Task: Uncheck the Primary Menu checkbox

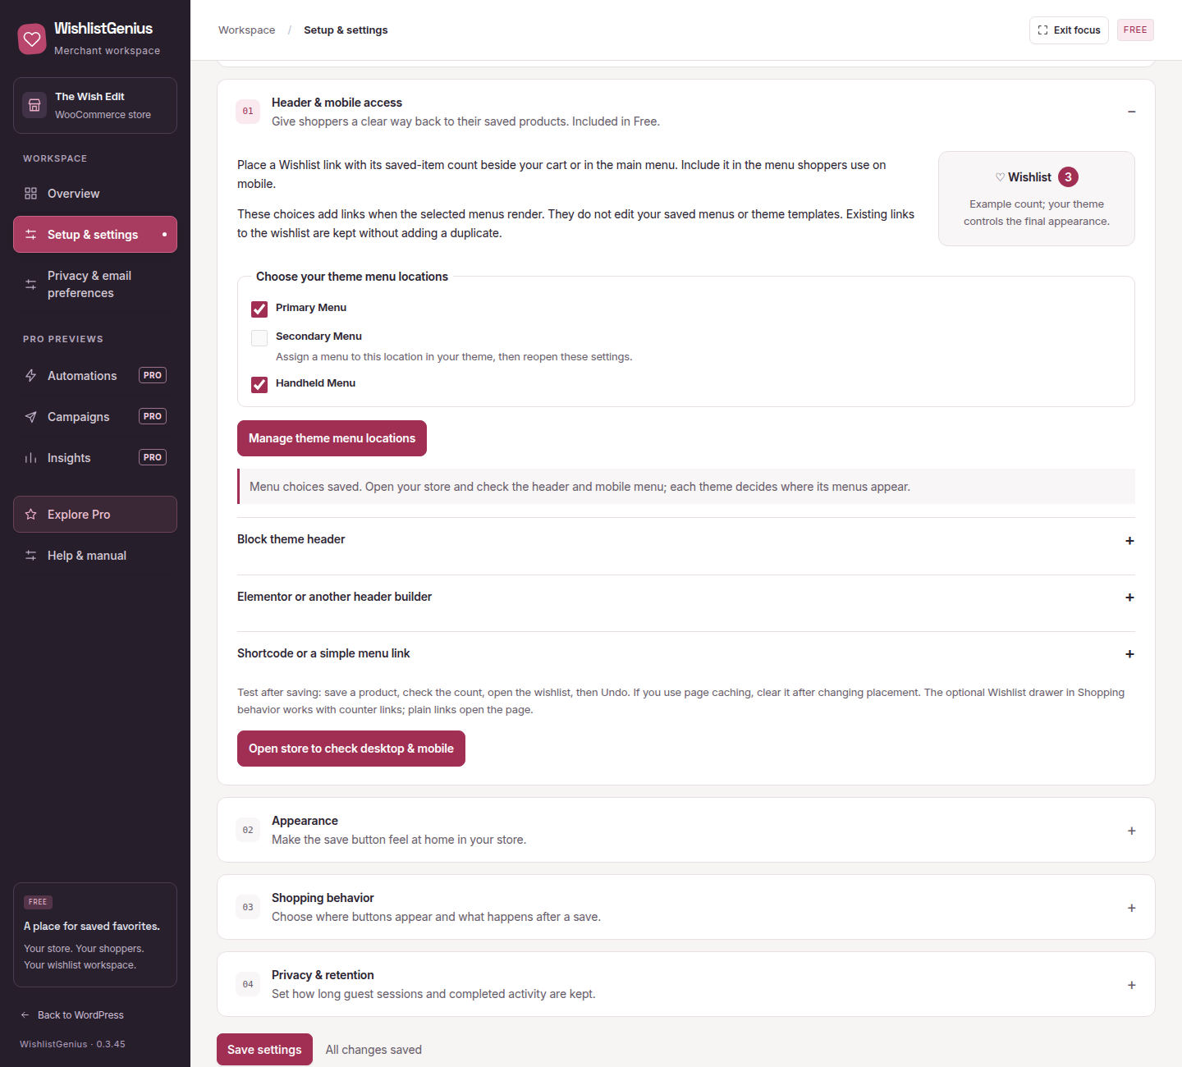Action: pyautogui.click(x=259, y=309)
